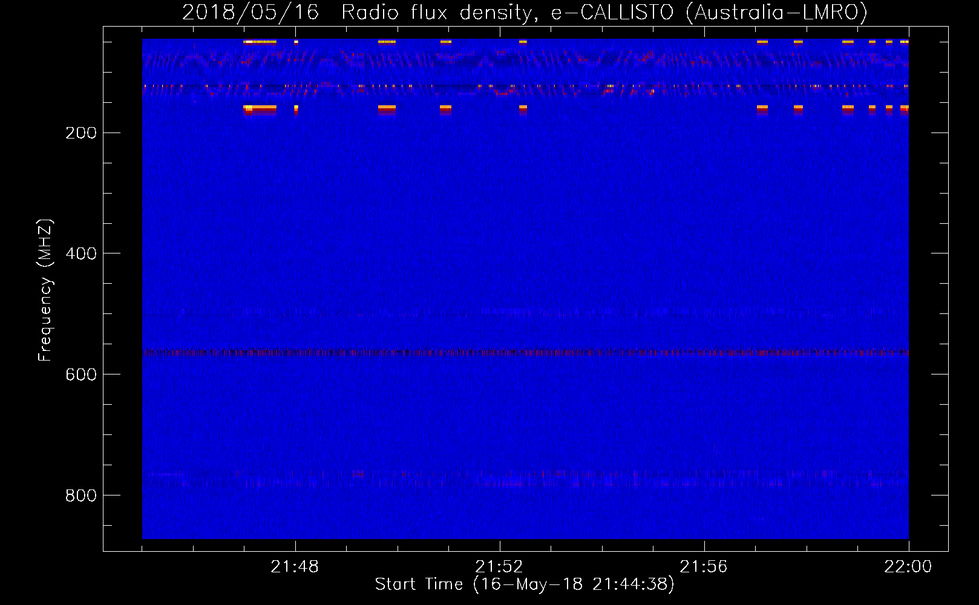
Task: Click the 21:56 time tick label
Action: [704, 567]
